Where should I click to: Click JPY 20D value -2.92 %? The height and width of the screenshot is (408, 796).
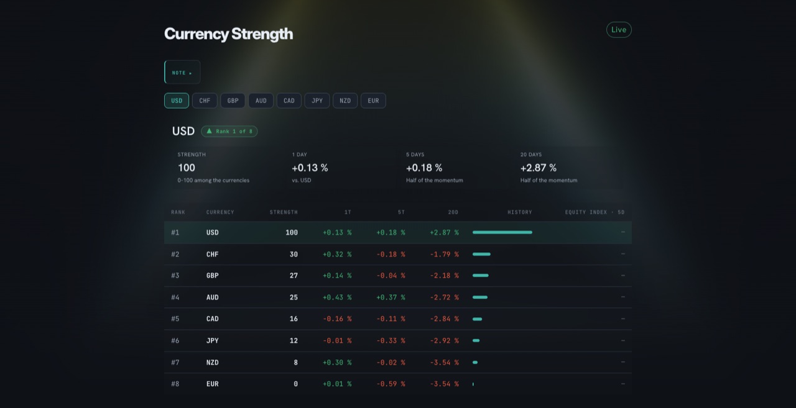(x=444, y=340)
